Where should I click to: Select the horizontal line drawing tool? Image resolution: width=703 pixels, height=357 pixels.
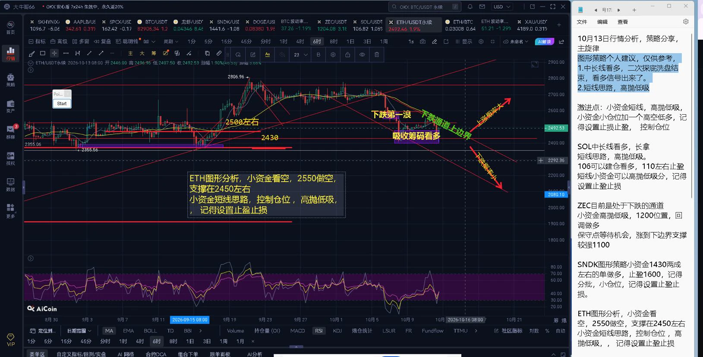coord(66,53)
